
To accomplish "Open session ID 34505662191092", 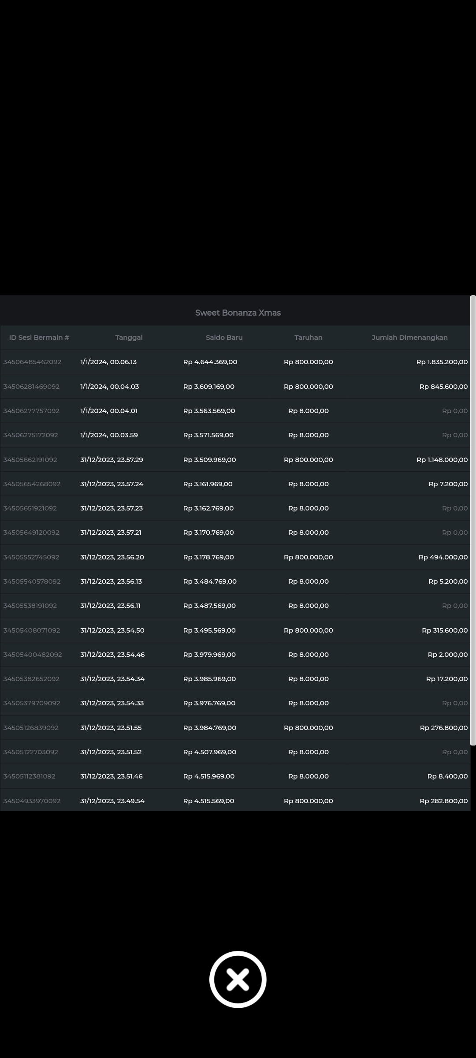I will pyautogui.click(x=30, y=460).
